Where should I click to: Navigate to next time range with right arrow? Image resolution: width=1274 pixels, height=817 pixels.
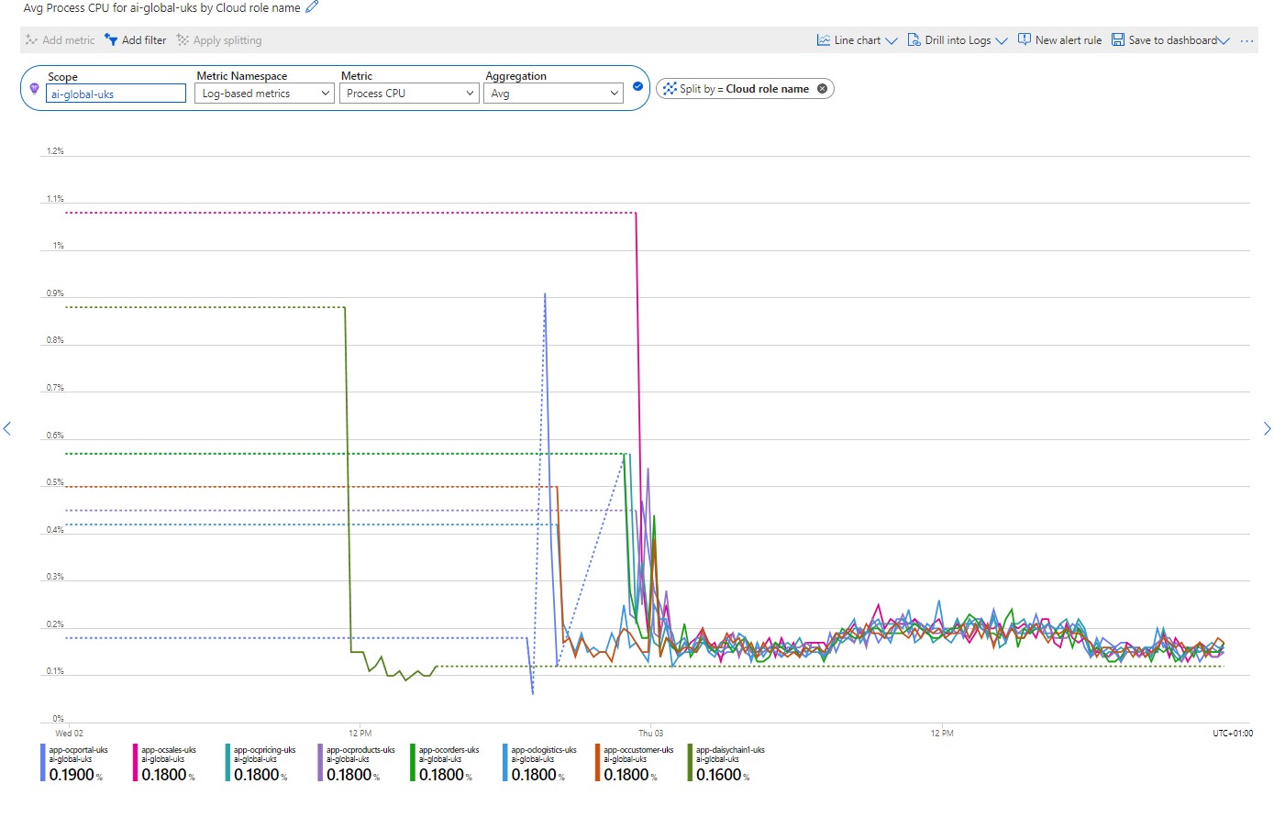click(x=1267, y=428)
